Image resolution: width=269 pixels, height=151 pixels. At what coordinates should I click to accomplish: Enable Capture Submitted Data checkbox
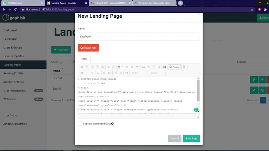[80, 124]
